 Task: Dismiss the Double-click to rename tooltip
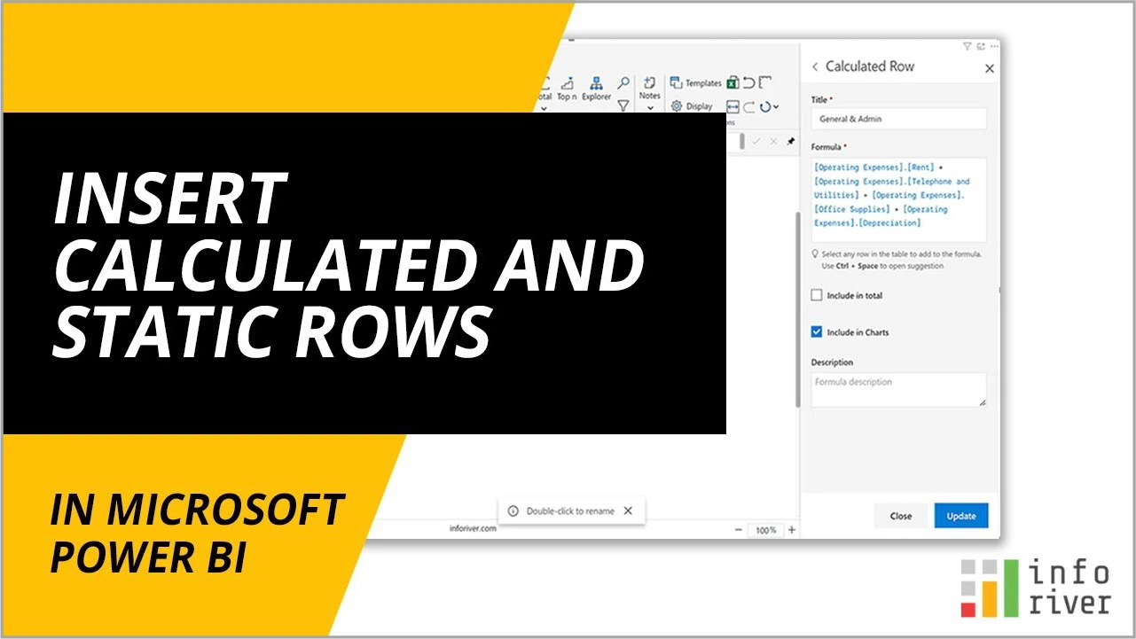coord(628,510)
